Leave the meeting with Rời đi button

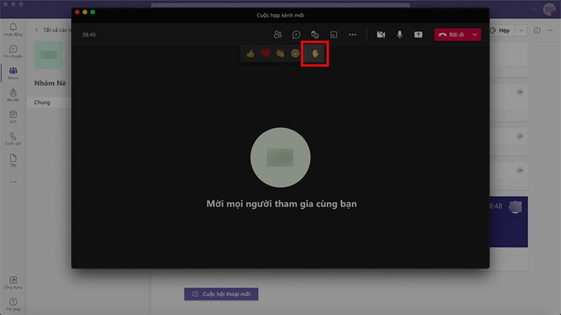tap(452, 34)
